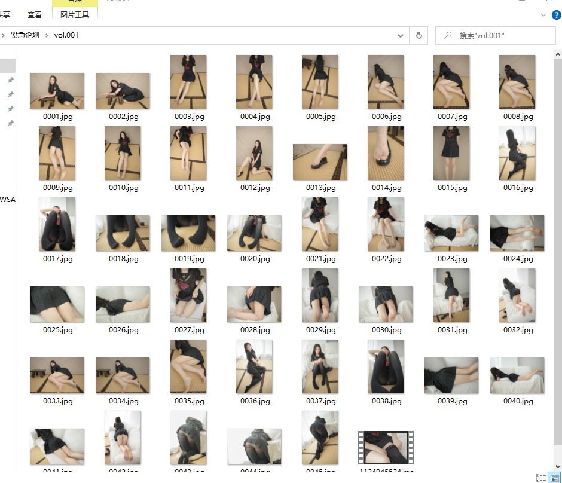The width and height of the screenshot is (562, 483).
Task: Select the thumbnail 0002.jpg
Action: 123,91
